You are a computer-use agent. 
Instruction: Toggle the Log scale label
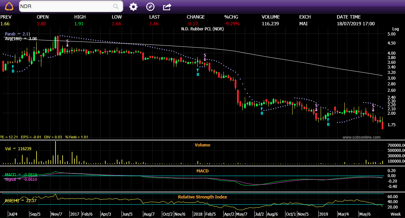pyautogui.click(x=396, y=29)
